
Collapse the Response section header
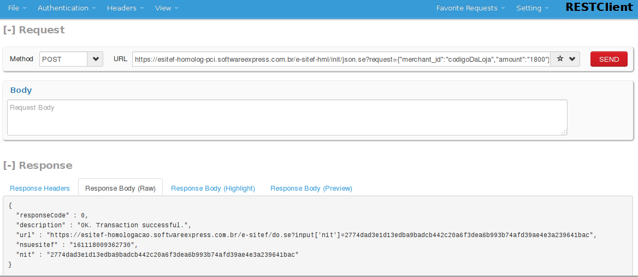point(38,165)
